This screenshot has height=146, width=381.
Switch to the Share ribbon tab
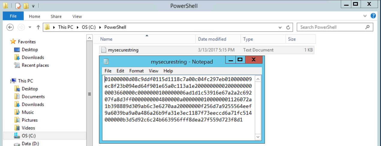coord(56,16)
